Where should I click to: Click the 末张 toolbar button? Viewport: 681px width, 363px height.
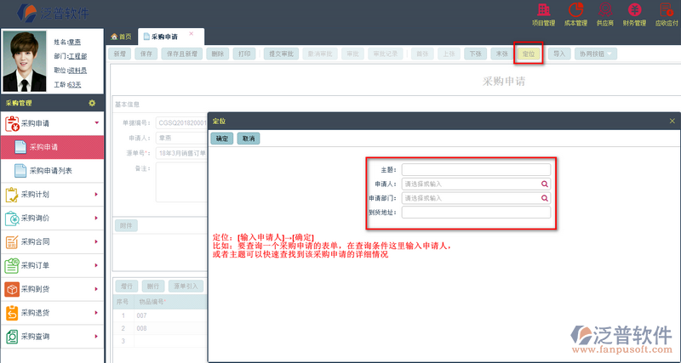click(501, 54)
